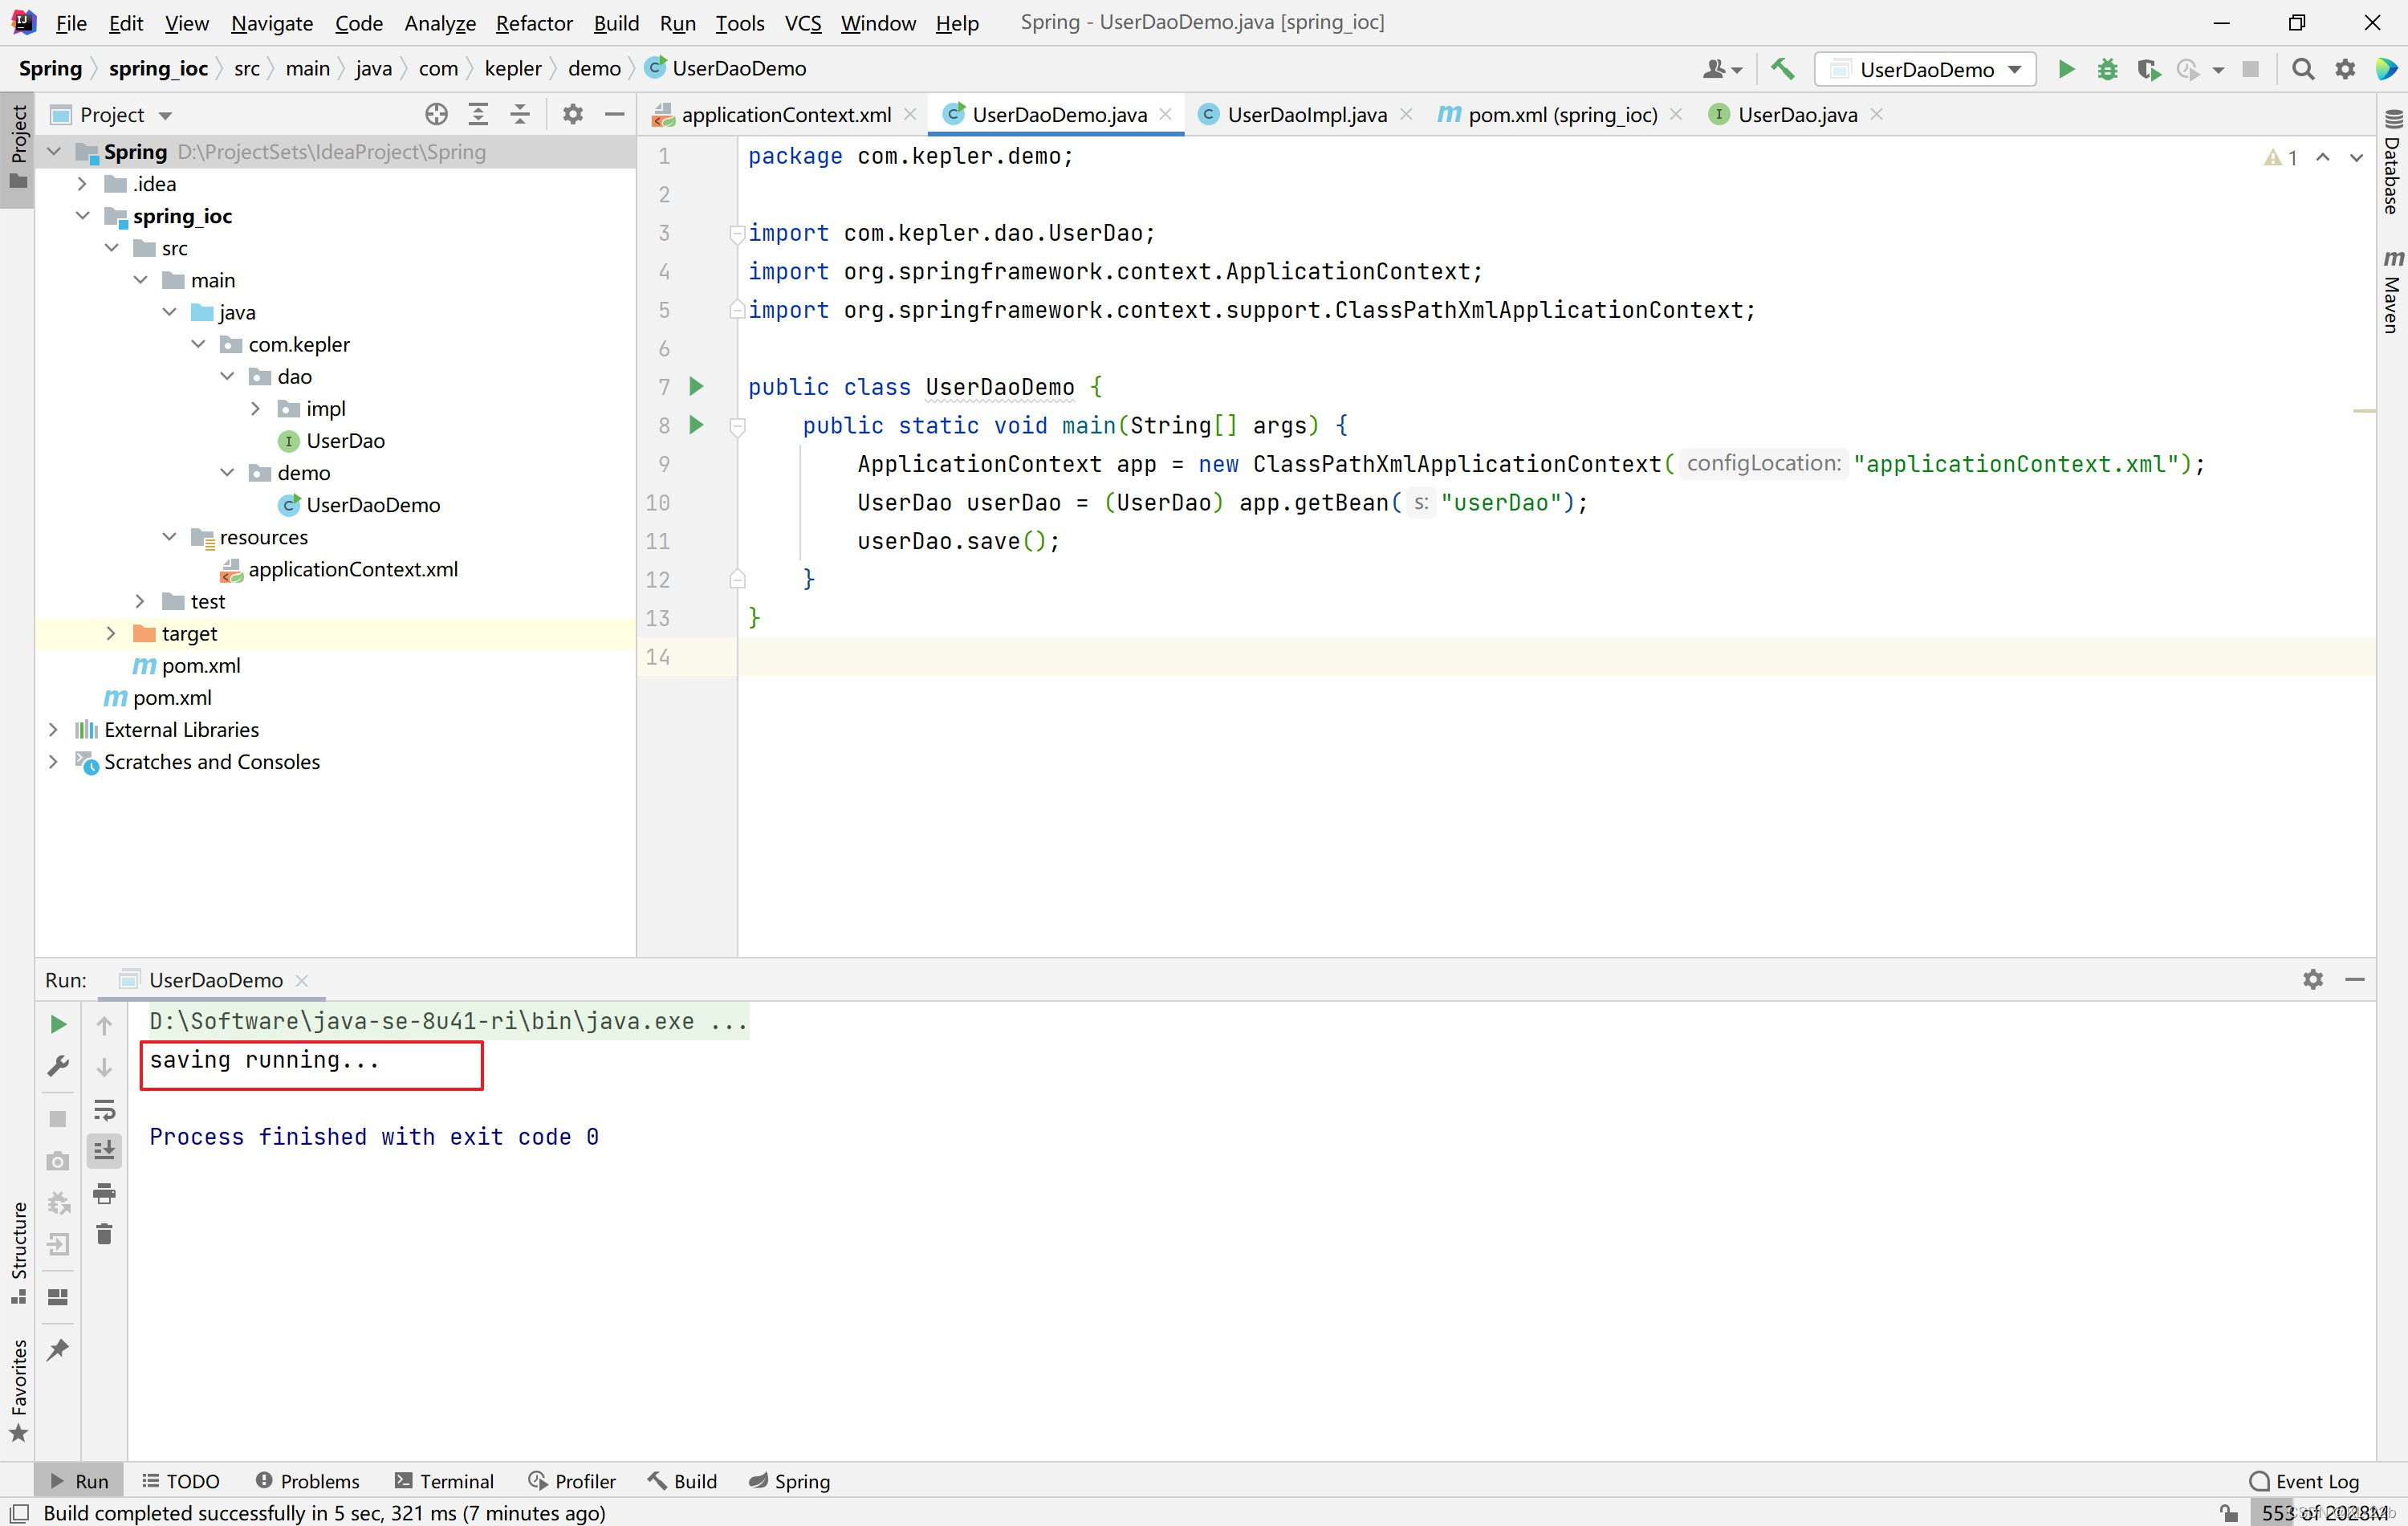Open the Event Log
Image resolution: width=2408 pixels, height=1526 pixels.
[x=2305, y=1481]
